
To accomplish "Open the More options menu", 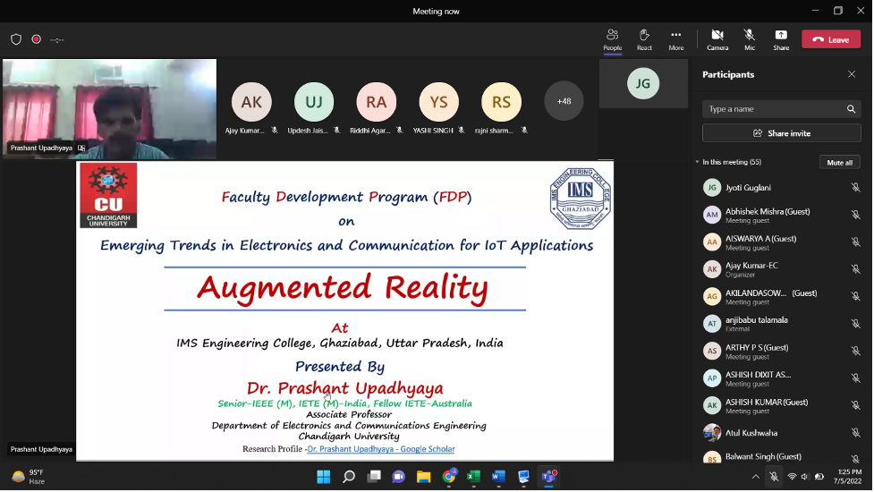I will [675, 39].
